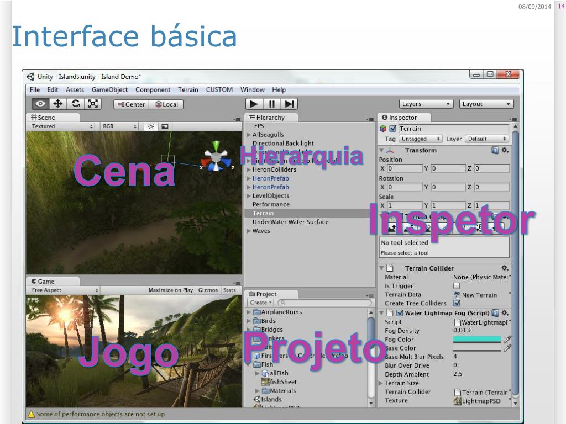Select the Hierarchy tab
The height and width of the screenshot is (424, 566).
pos(271,118)
